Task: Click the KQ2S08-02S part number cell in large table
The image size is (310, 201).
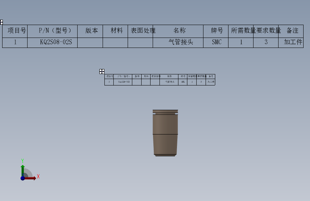Action: (x=53, y=43)
